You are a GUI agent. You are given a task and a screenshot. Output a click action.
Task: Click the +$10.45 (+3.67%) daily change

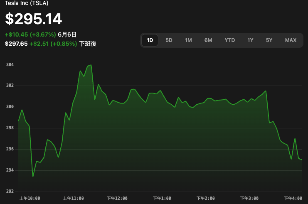(30, 34)
